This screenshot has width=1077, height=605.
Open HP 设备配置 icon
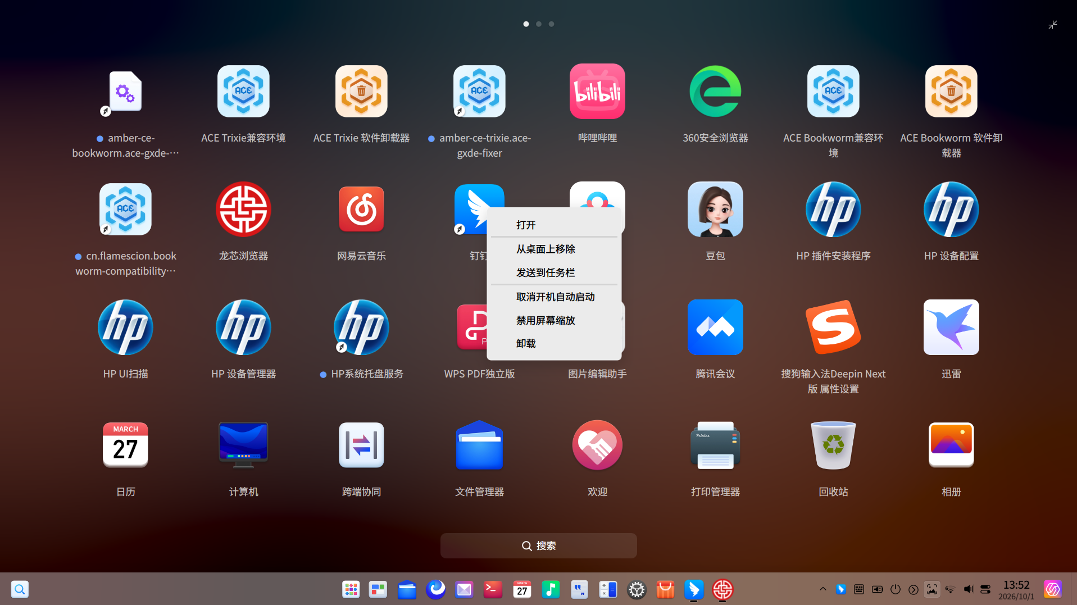[951, 209]
